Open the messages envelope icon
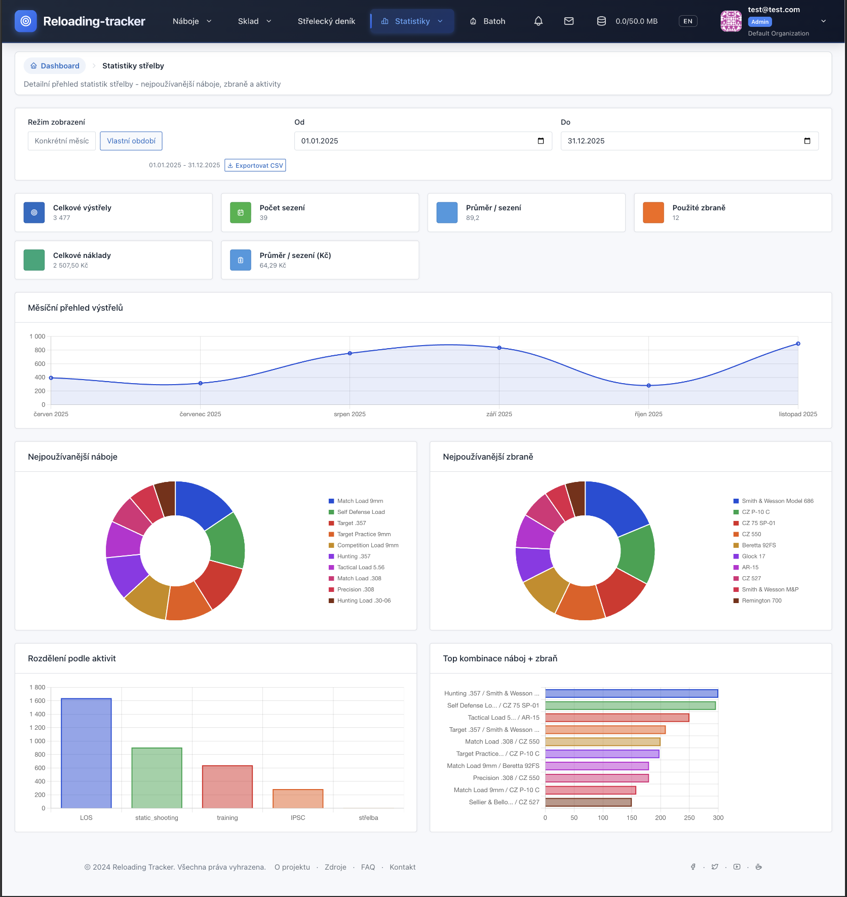This screenshot has width=847, height=897. 569,21
